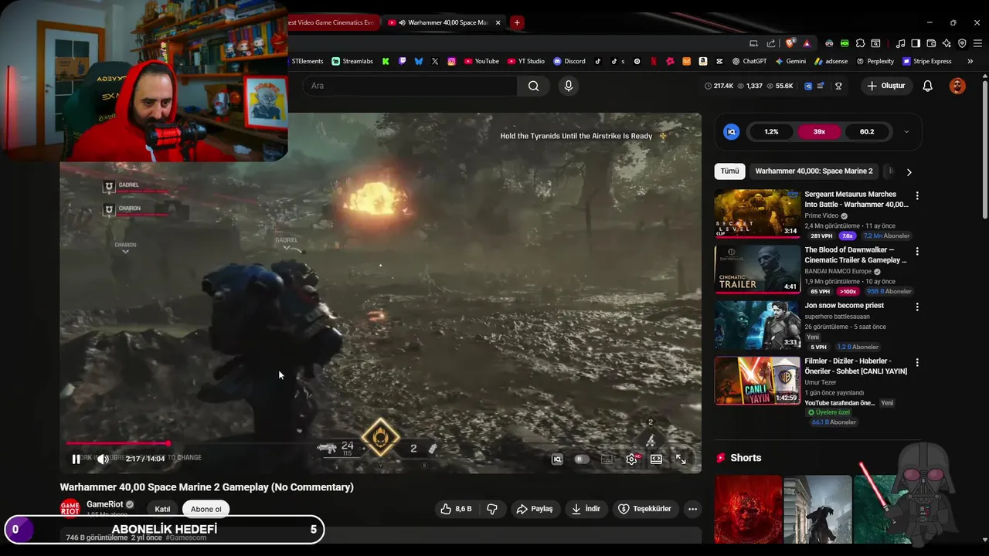Screen dimensions: 989x556
Task: Click the Paylaş share button
Action: pyautogui.click(x=535, y=509)
